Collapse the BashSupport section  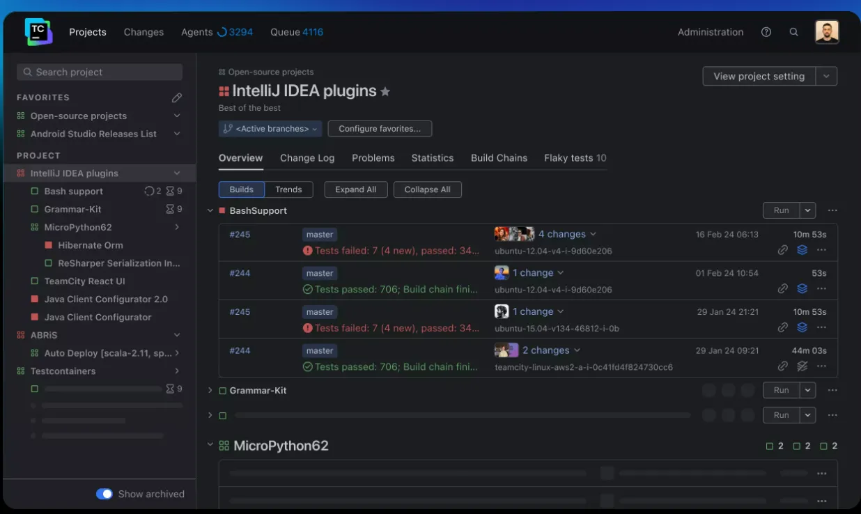(x=210, y=210)
